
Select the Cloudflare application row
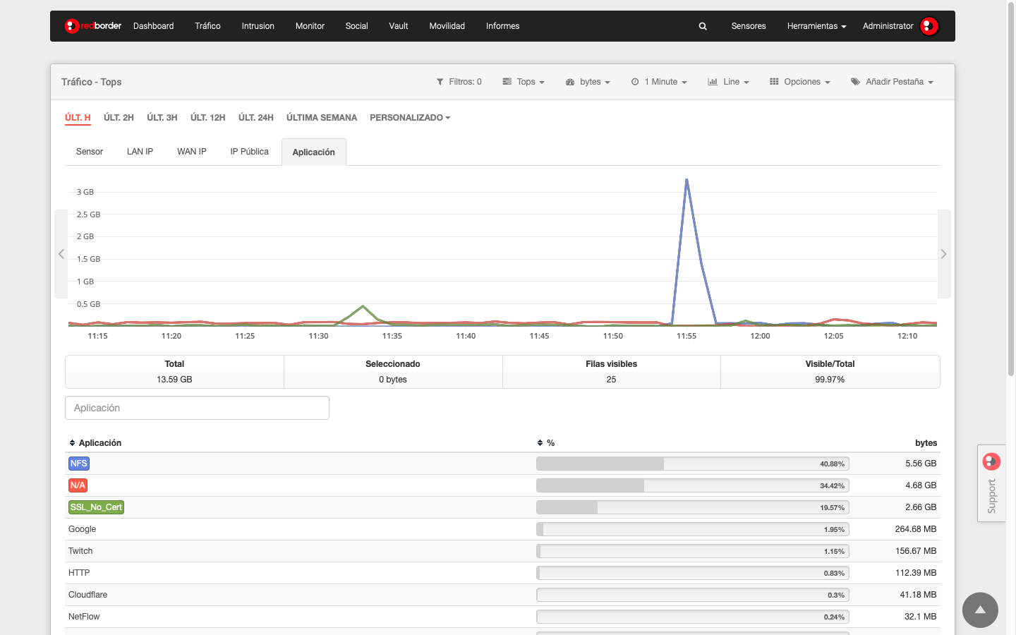[x=502, y=595]
